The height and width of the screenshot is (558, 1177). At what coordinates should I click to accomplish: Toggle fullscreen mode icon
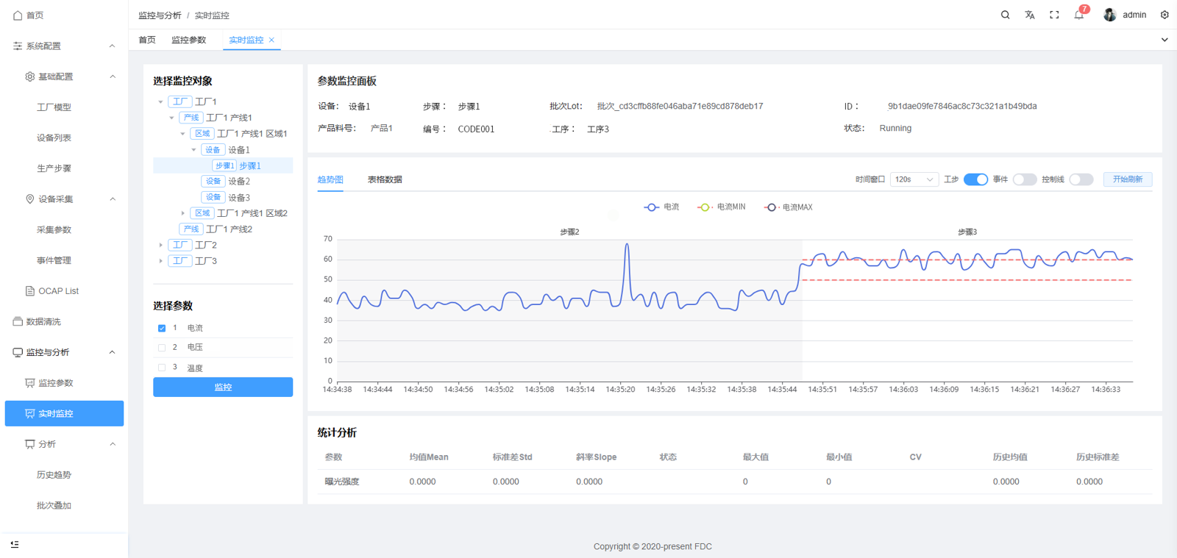1054,15
